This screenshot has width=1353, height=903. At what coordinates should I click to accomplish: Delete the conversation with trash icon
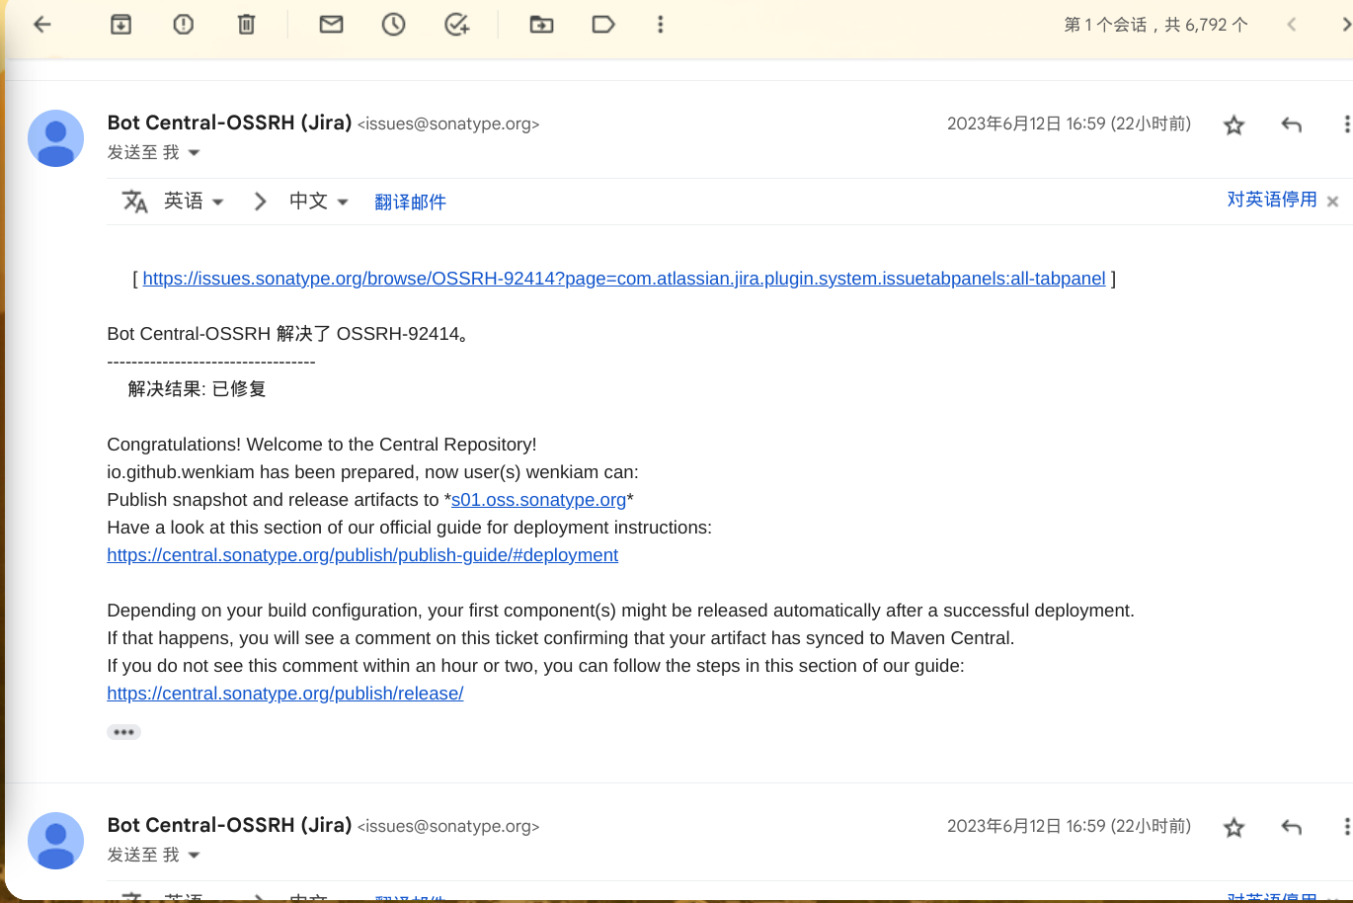click(246, 25)
